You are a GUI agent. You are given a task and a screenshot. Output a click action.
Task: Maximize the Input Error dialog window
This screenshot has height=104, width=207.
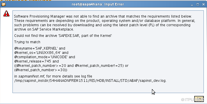198,4
